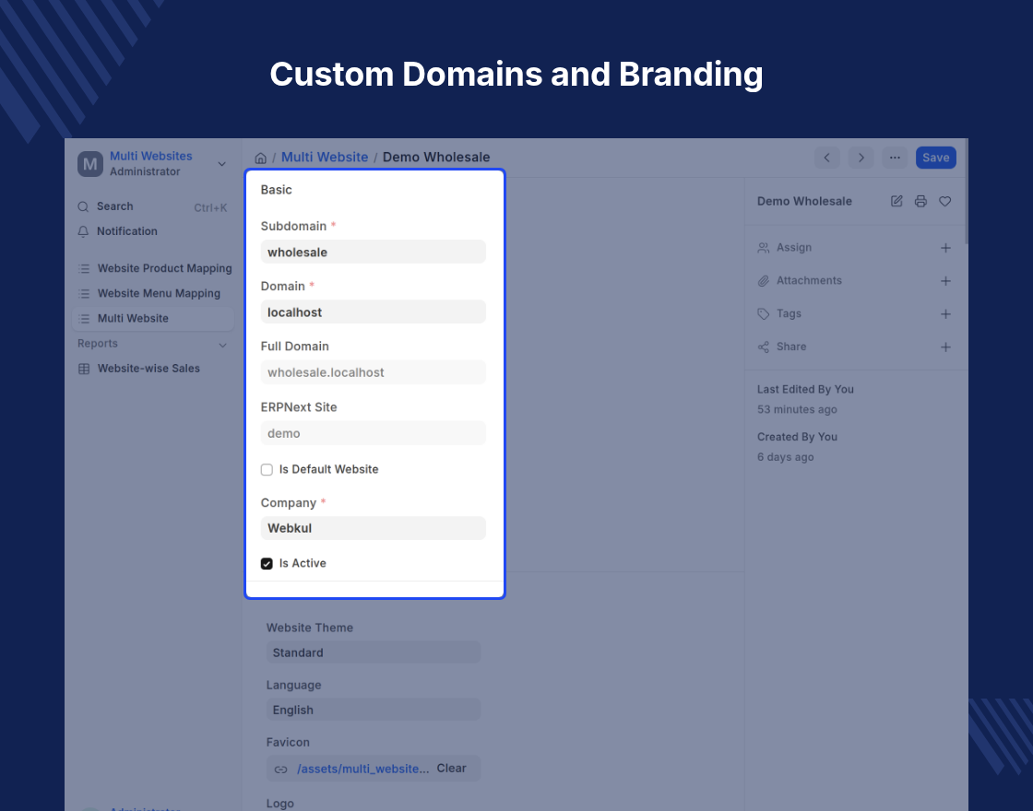Click the 6 days ago timestamp
The image size is (1033, 811).
785,457
